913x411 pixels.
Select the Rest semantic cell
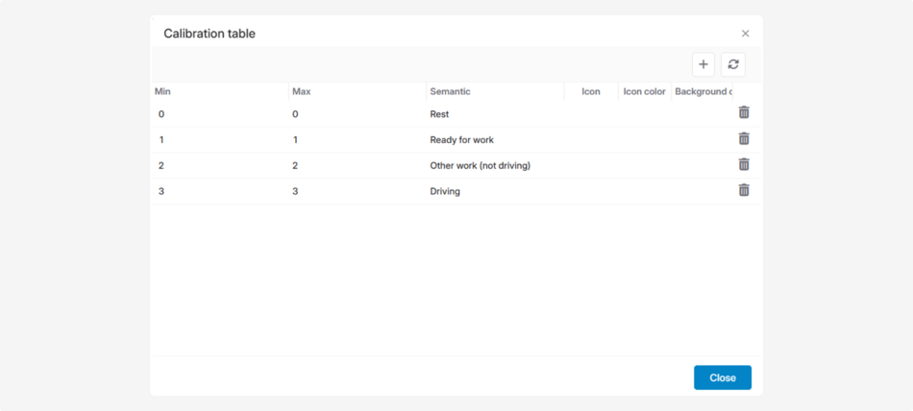pos(439,114)
